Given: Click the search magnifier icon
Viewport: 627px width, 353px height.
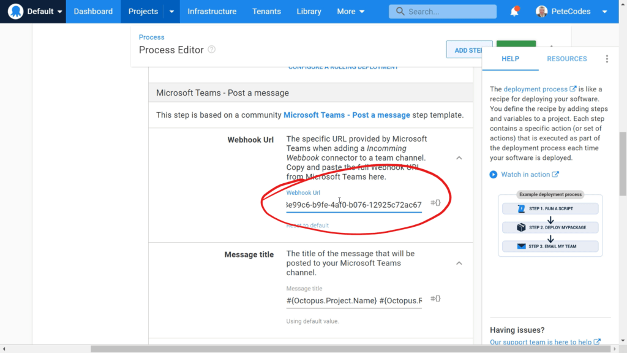Looking at the screenshot, I should 400,11.
